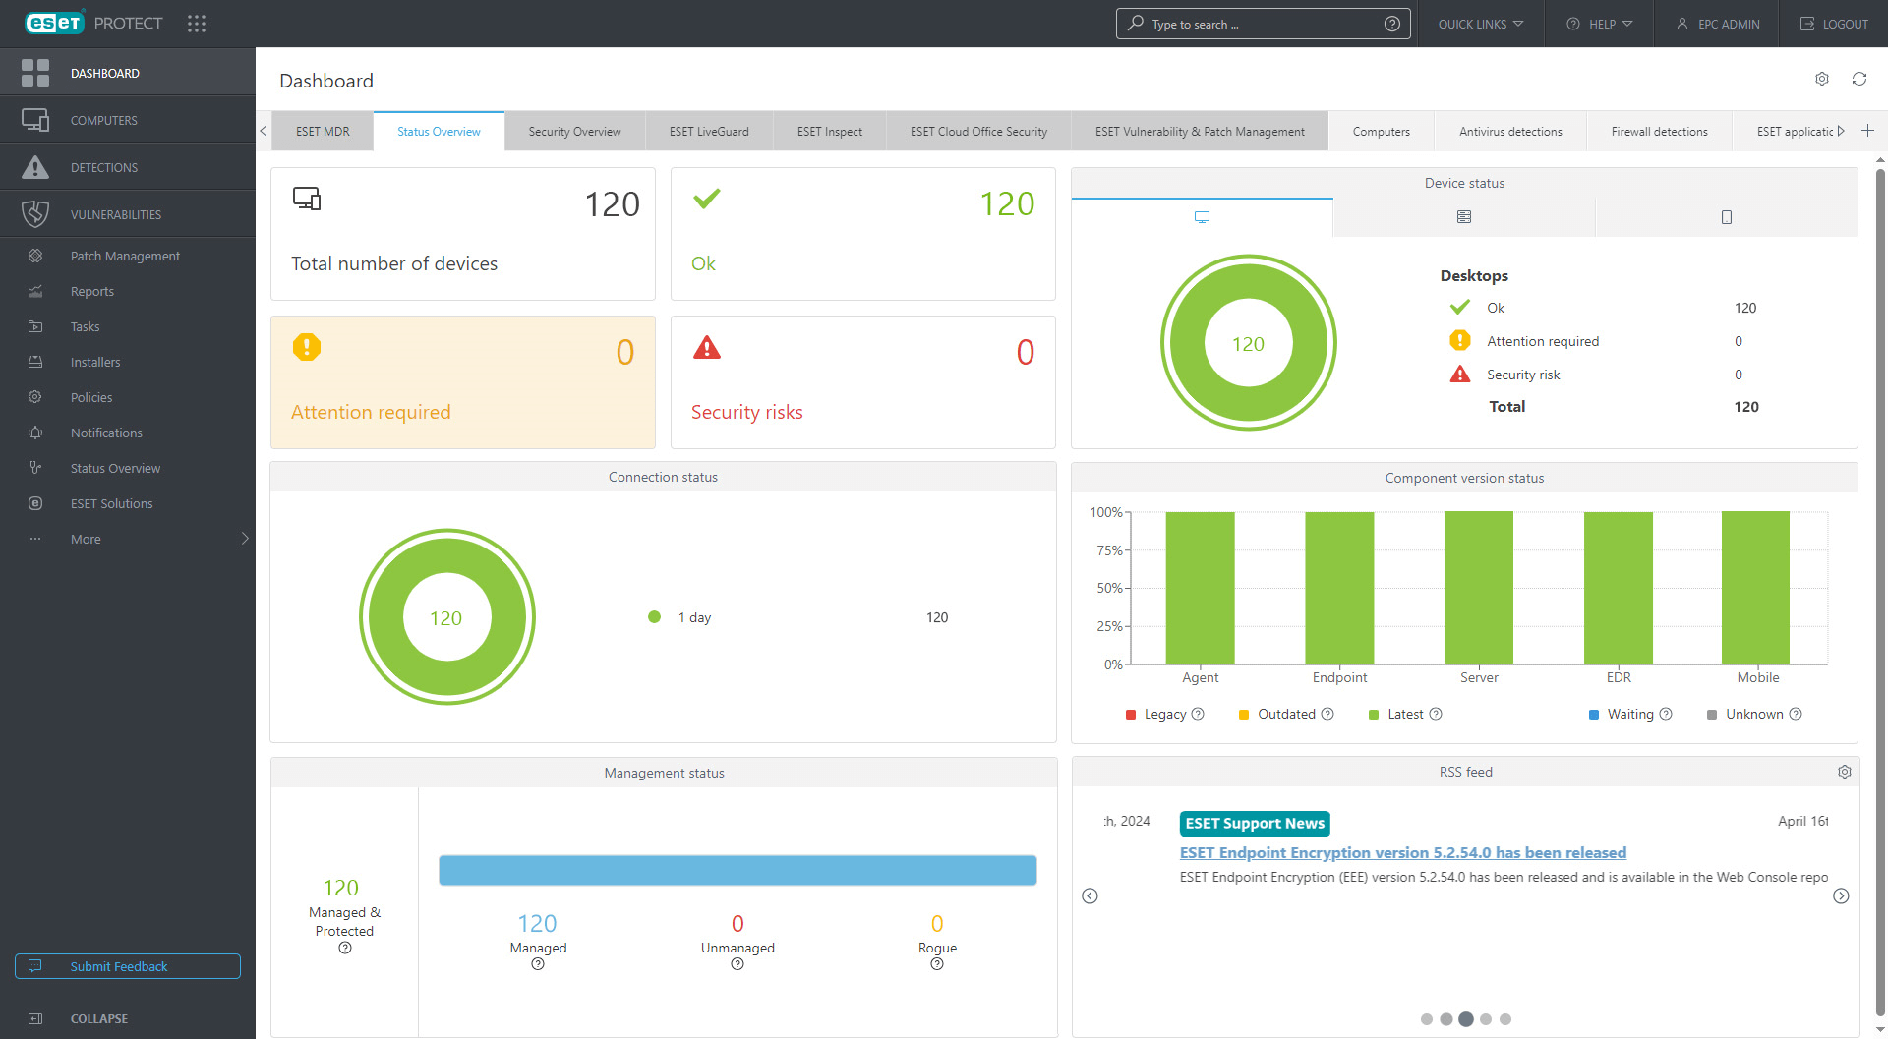Screen dimensions: 1888x1039
Task: Open ESET Solutions in the sidebar
Action: coord(111,503)
